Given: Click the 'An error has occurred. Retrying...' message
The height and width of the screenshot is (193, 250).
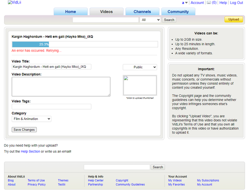Looking at the screenshot, I should tap(36, 50).
